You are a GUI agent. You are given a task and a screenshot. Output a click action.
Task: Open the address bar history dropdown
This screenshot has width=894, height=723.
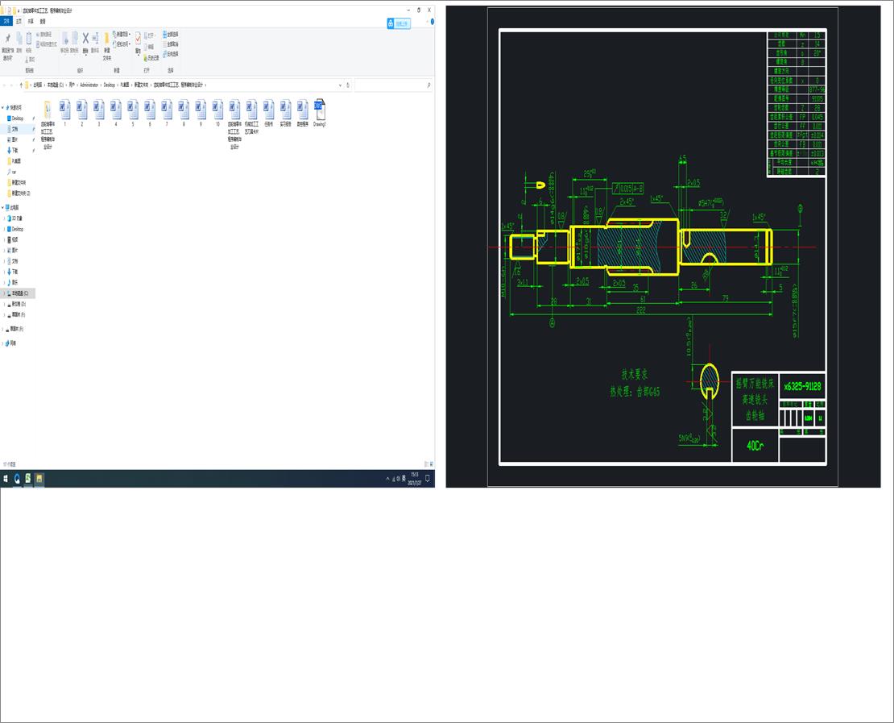(341, 85)
